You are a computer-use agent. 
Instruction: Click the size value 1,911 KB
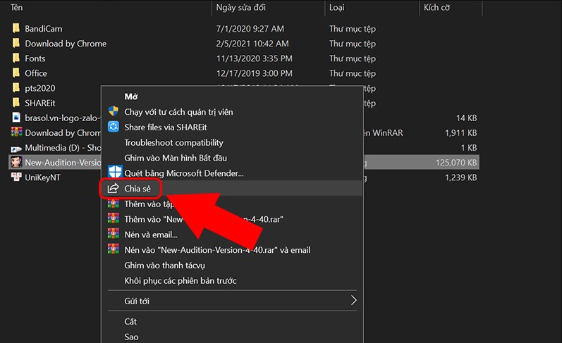[461, 133]
